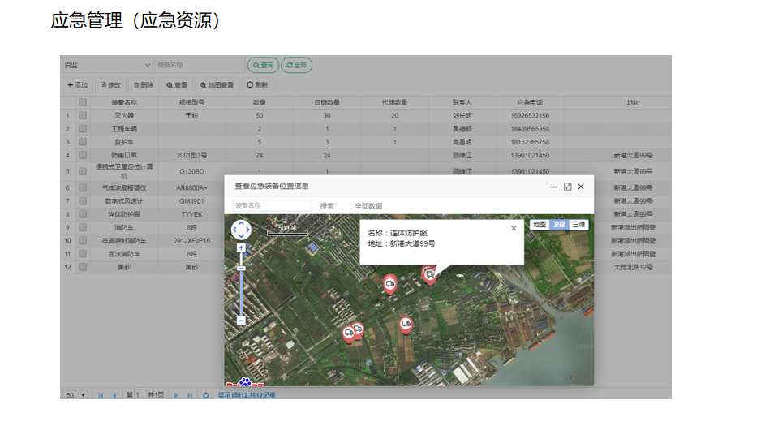This screenshot has width=761, height=426.
Task: Click the map pan direction control
Action: [x=241, y=230]
